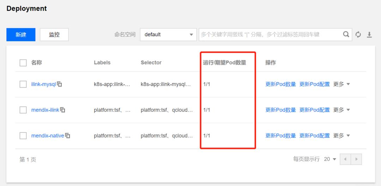381x186 pixels.
Task: Click 更新Pod数量 for ilink-mysql
Action: click(x=281, y=84)
